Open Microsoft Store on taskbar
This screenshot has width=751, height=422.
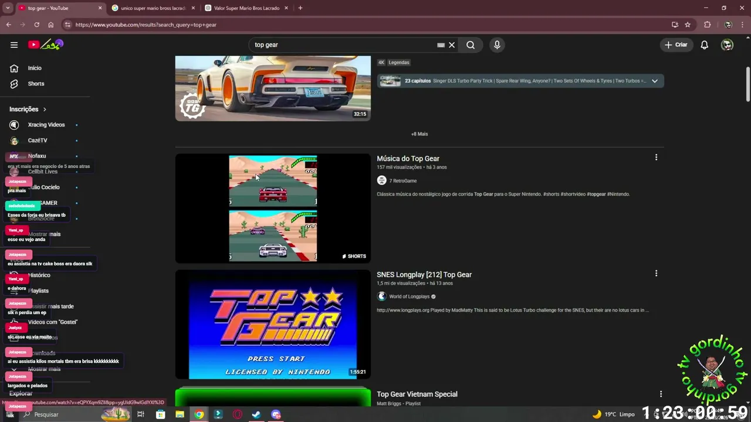coord(161,414)
